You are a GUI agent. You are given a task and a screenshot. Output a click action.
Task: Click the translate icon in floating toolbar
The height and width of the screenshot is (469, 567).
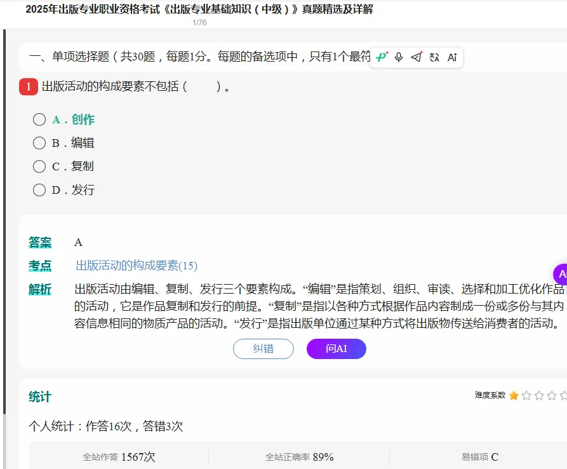coord(434,57)
